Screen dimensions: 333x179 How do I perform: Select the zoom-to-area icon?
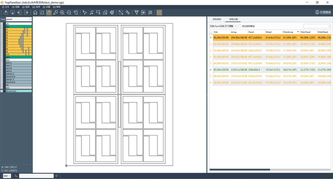(x=42, y=13)
